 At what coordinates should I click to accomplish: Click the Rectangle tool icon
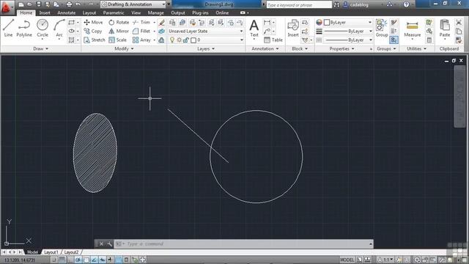(x=71, y=22)
